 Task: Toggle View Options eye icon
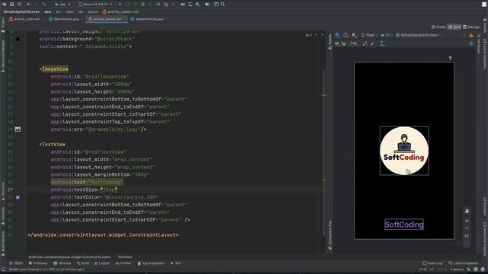[x=337, y=44]
